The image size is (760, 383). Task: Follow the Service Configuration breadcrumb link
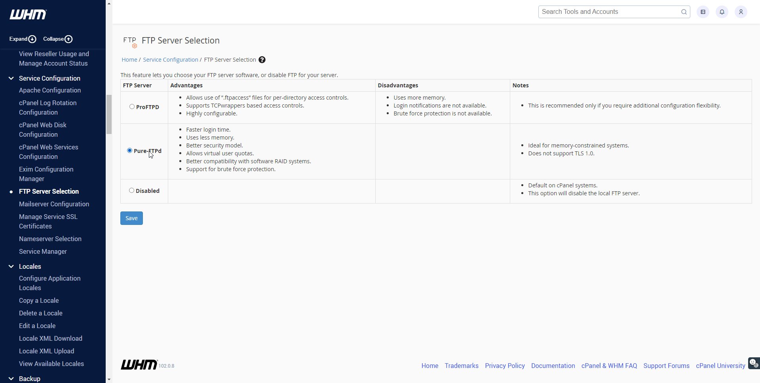171,60
